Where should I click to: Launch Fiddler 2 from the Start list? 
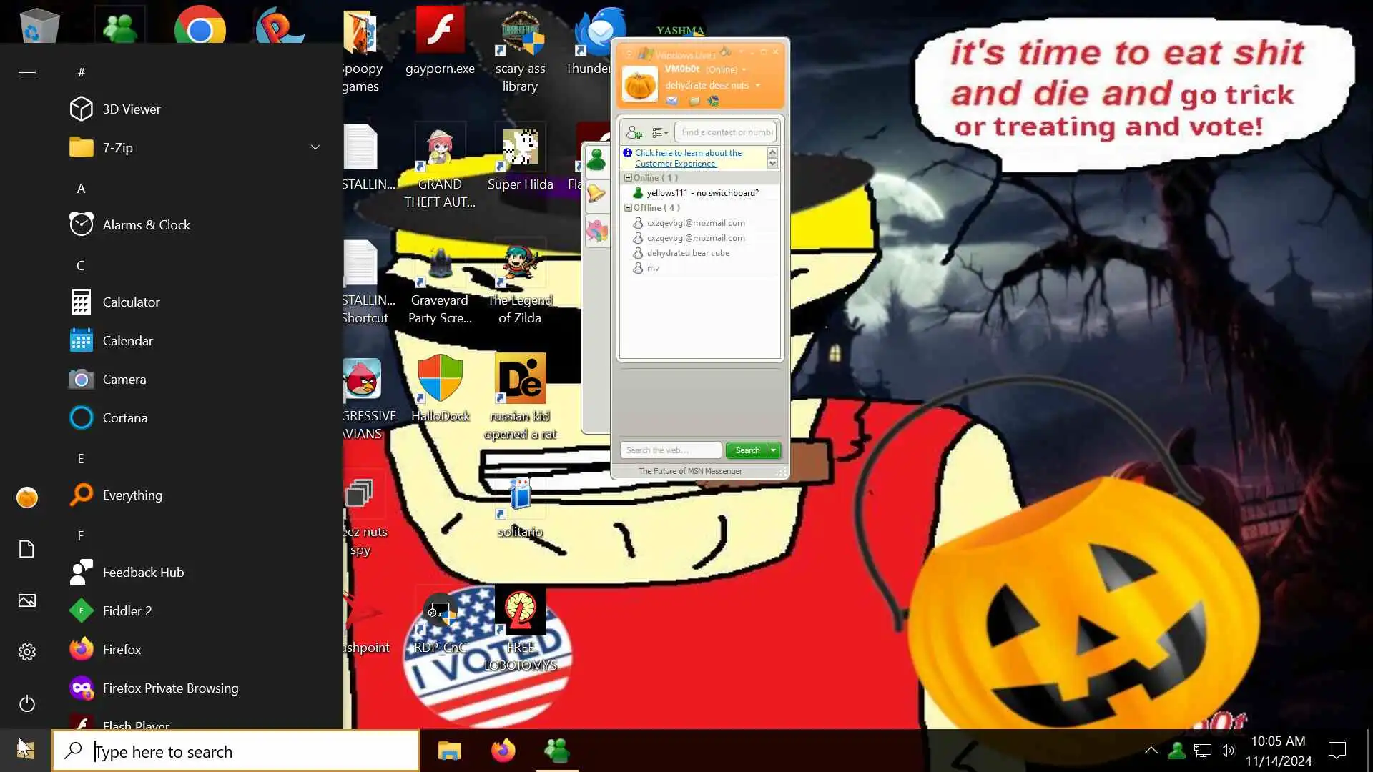coord(127,610)
